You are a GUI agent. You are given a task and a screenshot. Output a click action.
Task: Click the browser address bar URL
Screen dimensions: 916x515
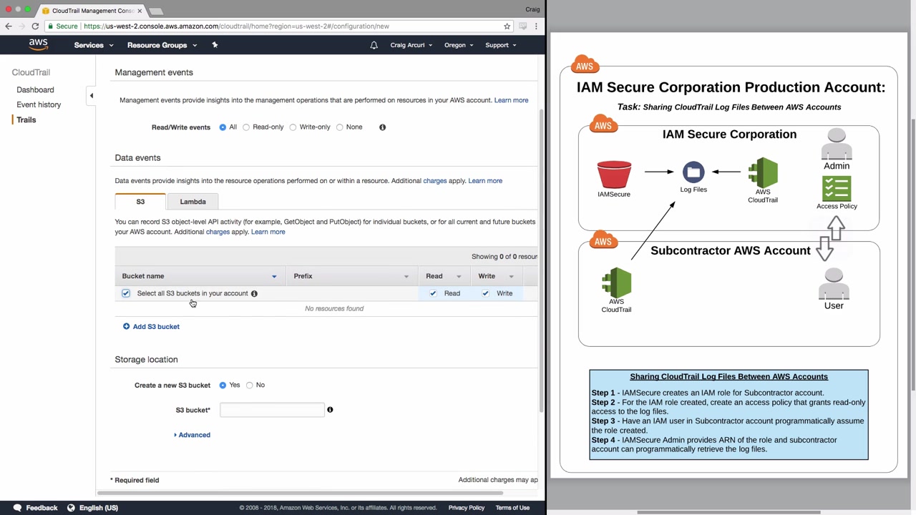(236, 26)
